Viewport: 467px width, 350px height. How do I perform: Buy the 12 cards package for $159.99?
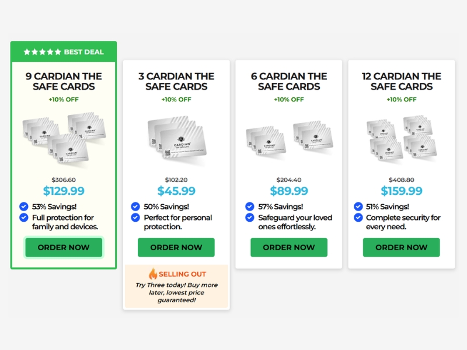pos(401,247)
